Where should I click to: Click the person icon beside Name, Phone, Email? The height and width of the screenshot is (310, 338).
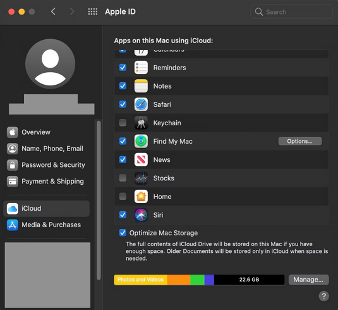(12, 149)
